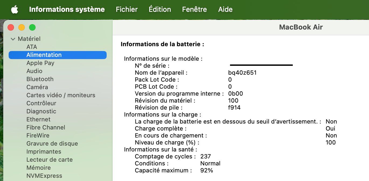Click the cell revision value f914
This screenshot has height=181, width=369.
click(x=234, y=108)
